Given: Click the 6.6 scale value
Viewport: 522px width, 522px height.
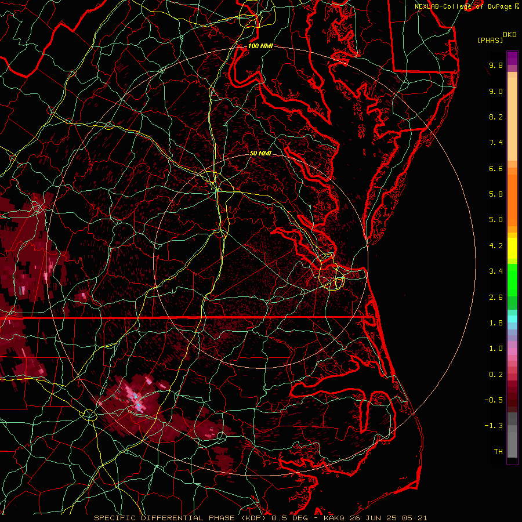Looking at the screenshot, I should [496, 168].
